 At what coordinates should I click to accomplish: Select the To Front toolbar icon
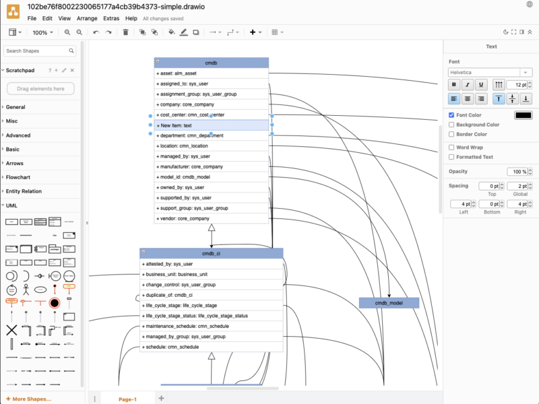coord(143,32)
